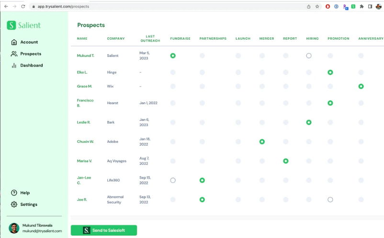Toggle Fundraise radio for Mukund T.
The height and width of the screenshot is (238, 384).
click(173, 56)
